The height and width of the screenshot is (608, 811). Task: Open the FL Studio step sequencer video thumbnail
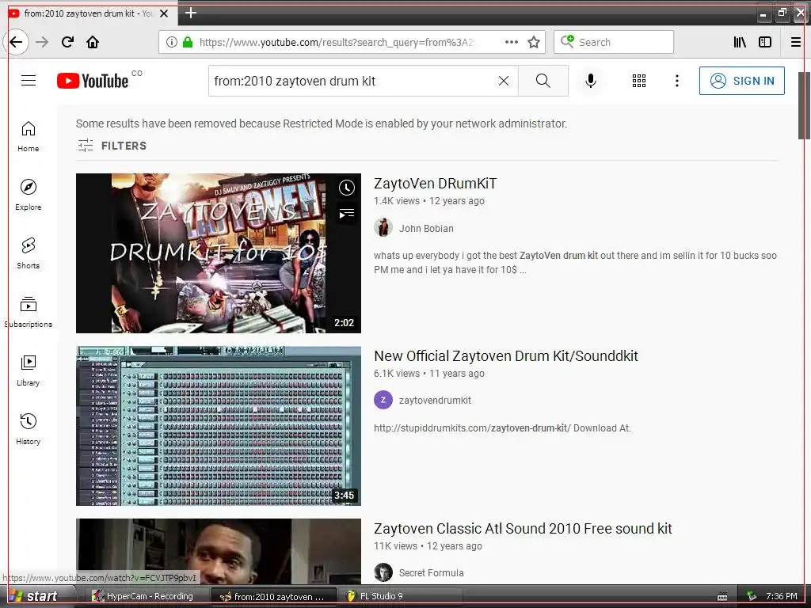pos(219,426)
